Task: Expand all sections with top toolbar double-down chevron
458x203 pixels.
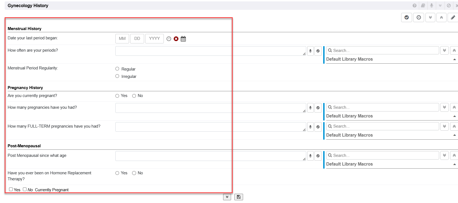Action: (x=430, y=17)
